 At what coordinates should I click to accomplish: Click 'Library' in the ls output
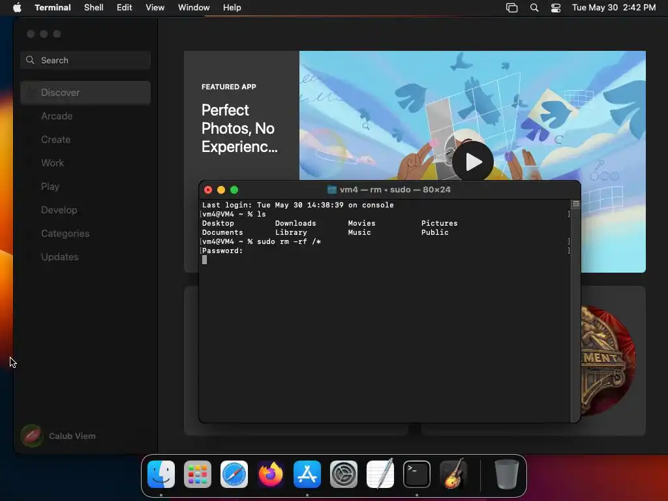click(x=291, y=233)
